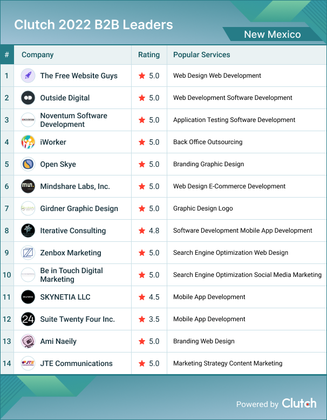Click the Company column header

click(37, 55)
